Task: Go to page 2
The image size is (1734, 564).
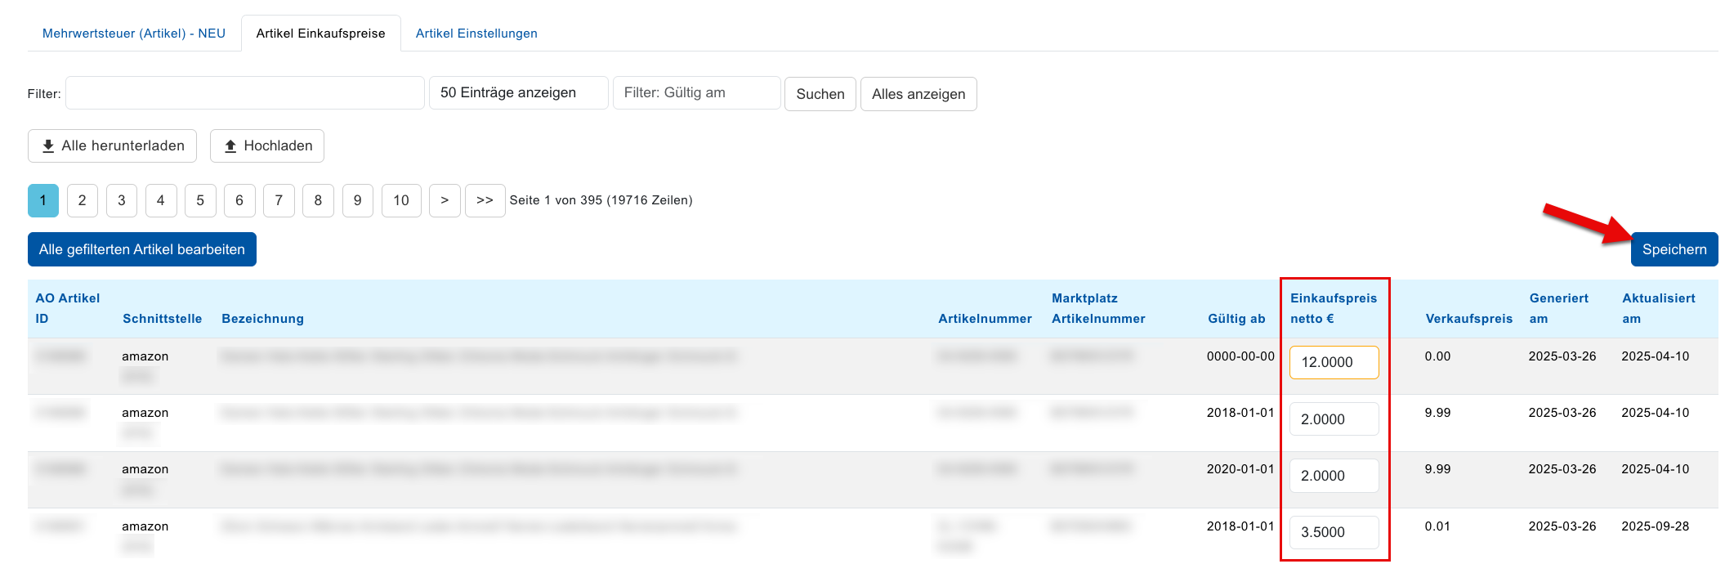Action: [83, 200]
